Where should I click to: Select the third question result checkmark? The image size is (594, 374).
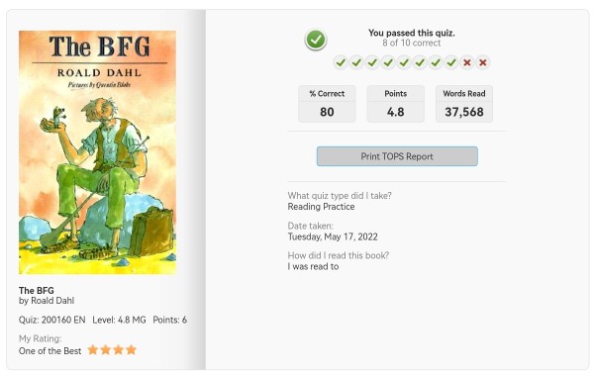pyautogui.click(x=372, y=62)
